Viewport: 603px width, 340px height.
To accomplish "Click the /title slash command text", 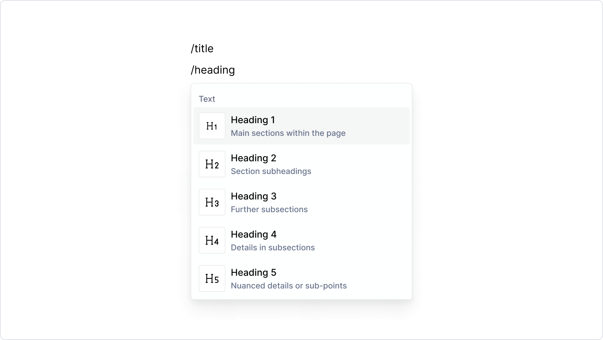I will tap(202, 48).
